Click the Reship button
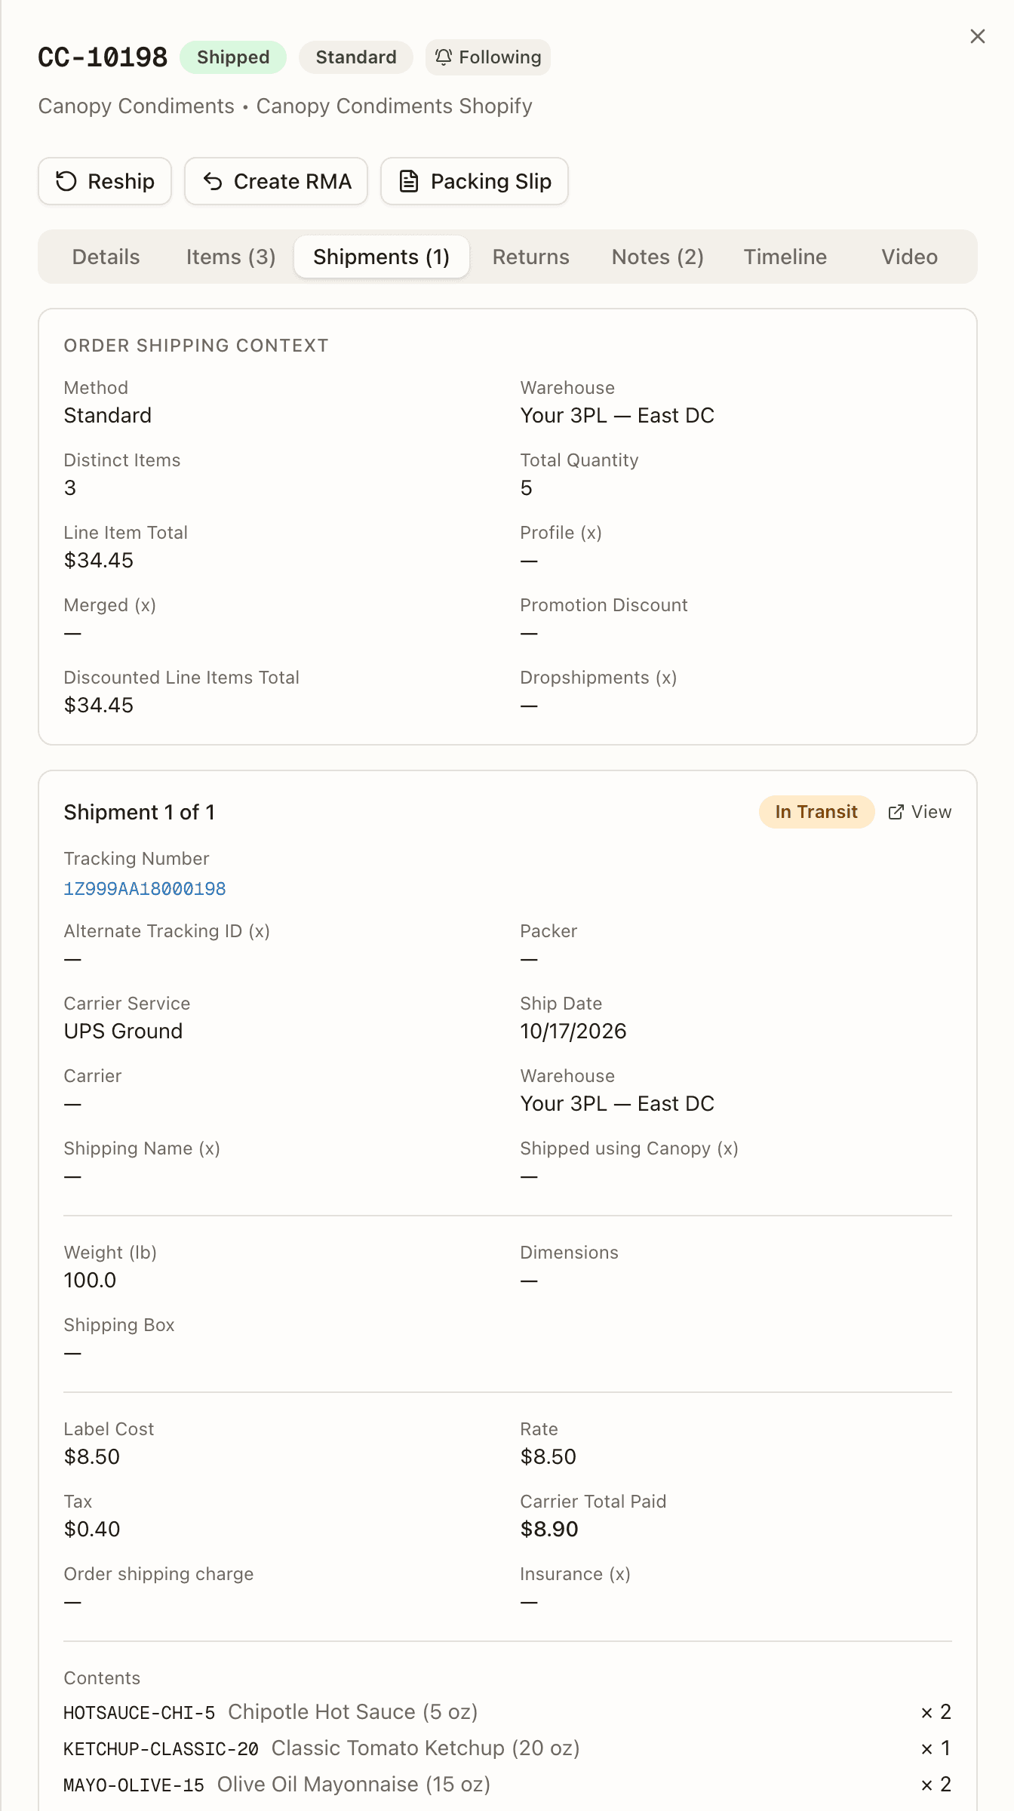 [x=105, y=181]
